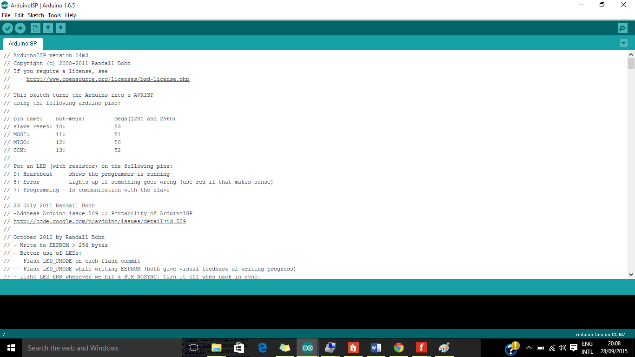Open the Action Center notifications icon
The height and width of the screenshot is (357, 635).
click(574, 348)
